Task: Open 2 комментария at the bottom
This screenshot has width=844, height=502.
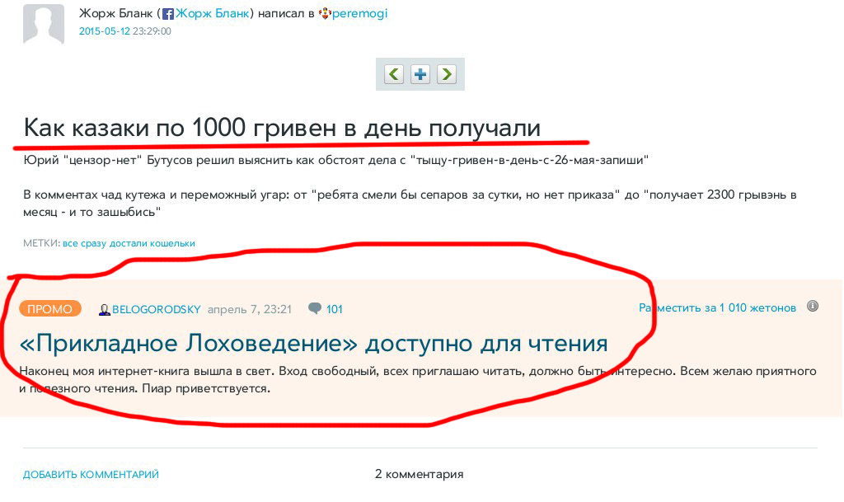Action: (420, 474)
